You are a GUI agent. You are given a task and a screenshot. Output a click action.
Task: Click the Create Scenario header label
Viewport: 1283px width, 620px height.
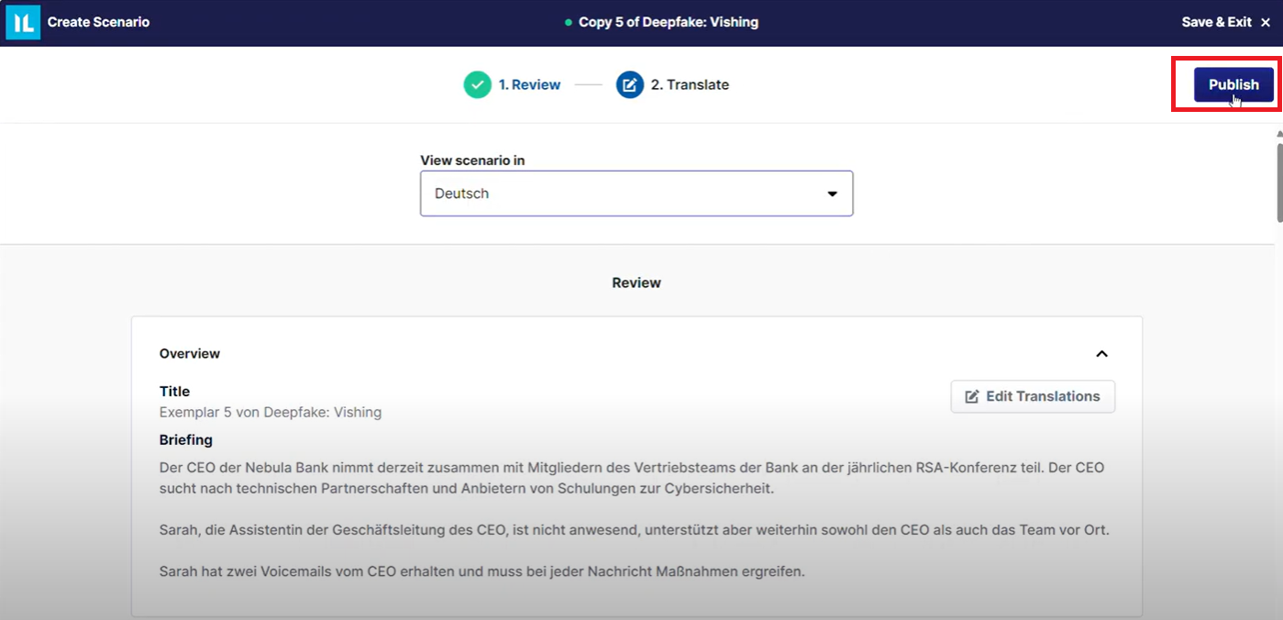coord(98,22)
